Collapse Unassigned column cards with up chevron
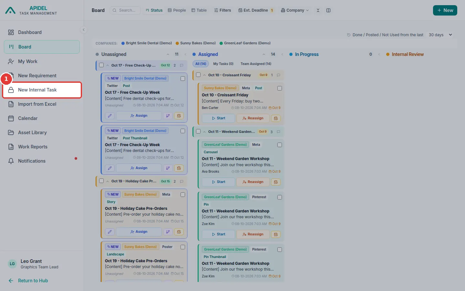 [168, 54]
